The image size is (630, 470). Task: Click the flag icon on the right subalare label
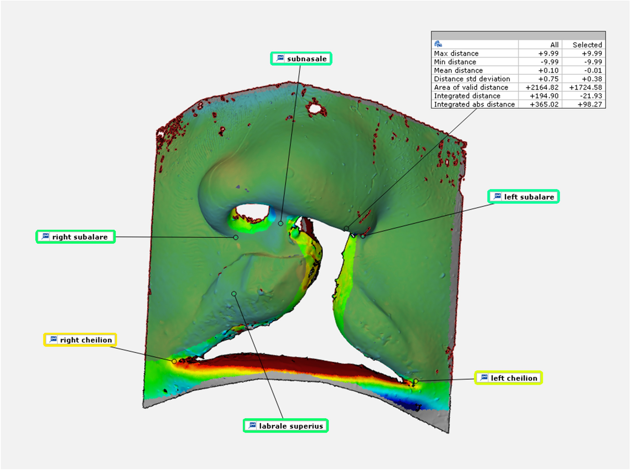click(45, 236)
